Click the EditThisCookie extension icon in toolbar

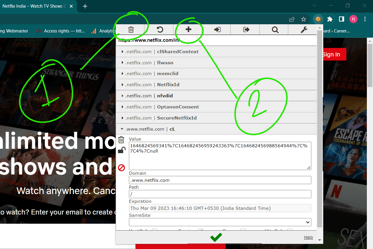318,19
